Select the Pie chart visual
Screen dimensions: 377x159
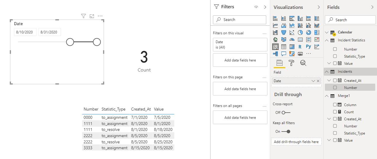click(x=300, y=32)
